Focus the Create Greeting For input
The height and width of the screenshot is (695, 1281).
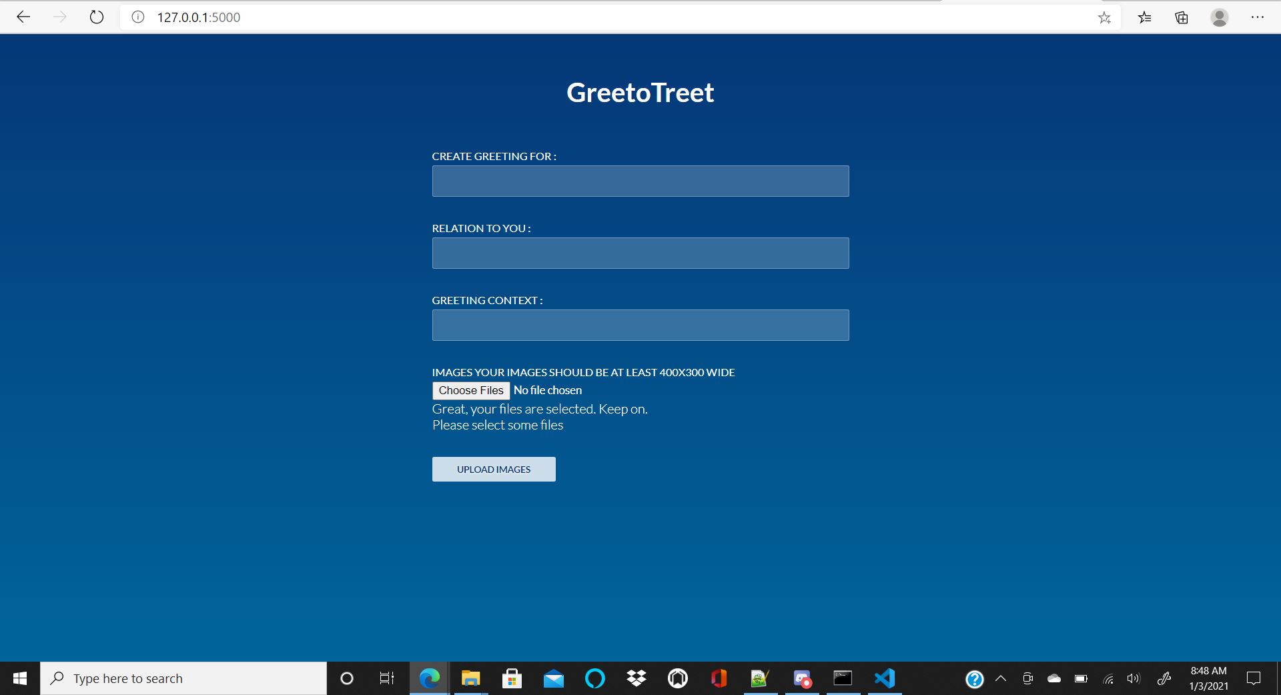coord(640,181)
